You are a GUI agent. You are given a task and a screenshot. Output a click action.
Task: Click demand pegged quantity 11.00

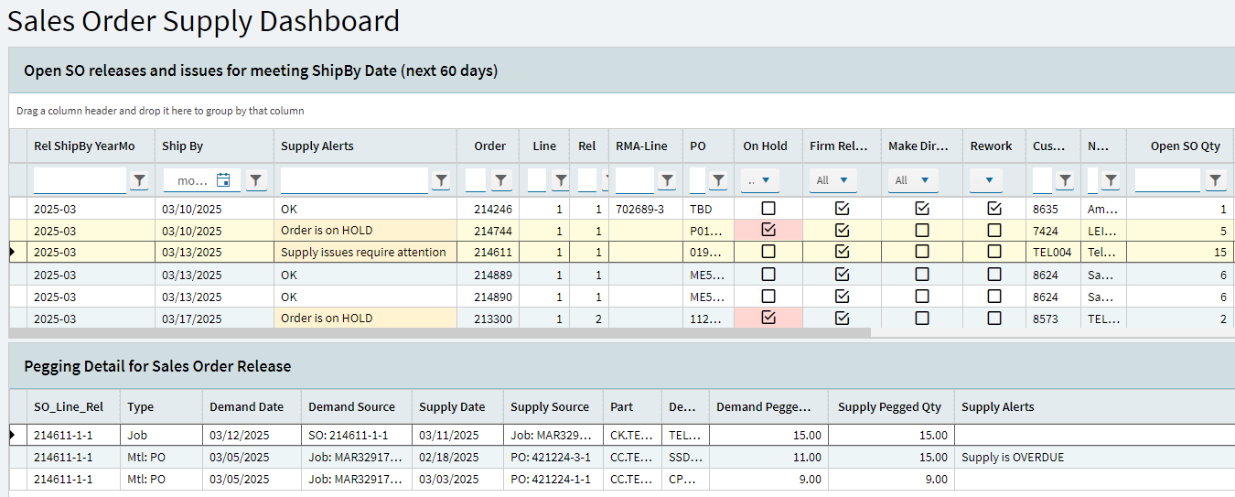click(806, 457)
